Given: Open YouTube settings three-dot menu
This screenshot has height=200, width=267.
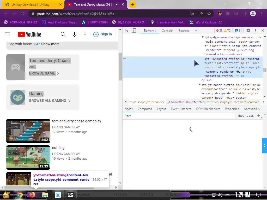Looking at the screenshot, I should tap(85, 34).
